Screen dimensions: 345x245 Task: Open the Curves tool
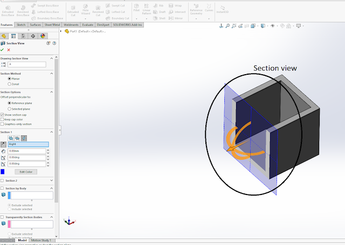(x=209, y=8)
